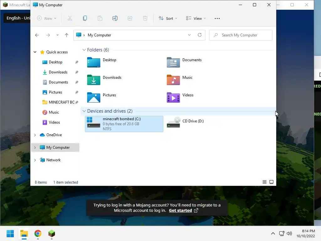Select My Computer in the sidebar tree
The height and width of the screenshot is (241, 321).
[x=58, y=147]
